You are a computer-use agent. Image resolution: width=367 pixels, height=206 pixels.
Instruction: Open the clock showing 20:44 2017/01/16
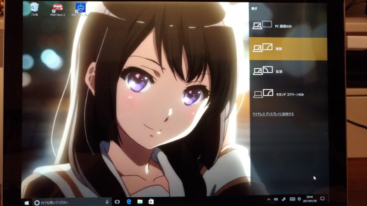point(310,199)
